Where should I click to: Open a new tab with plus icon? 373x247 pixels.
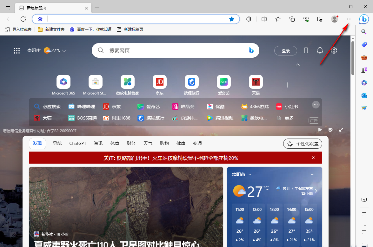click(97, 8)
